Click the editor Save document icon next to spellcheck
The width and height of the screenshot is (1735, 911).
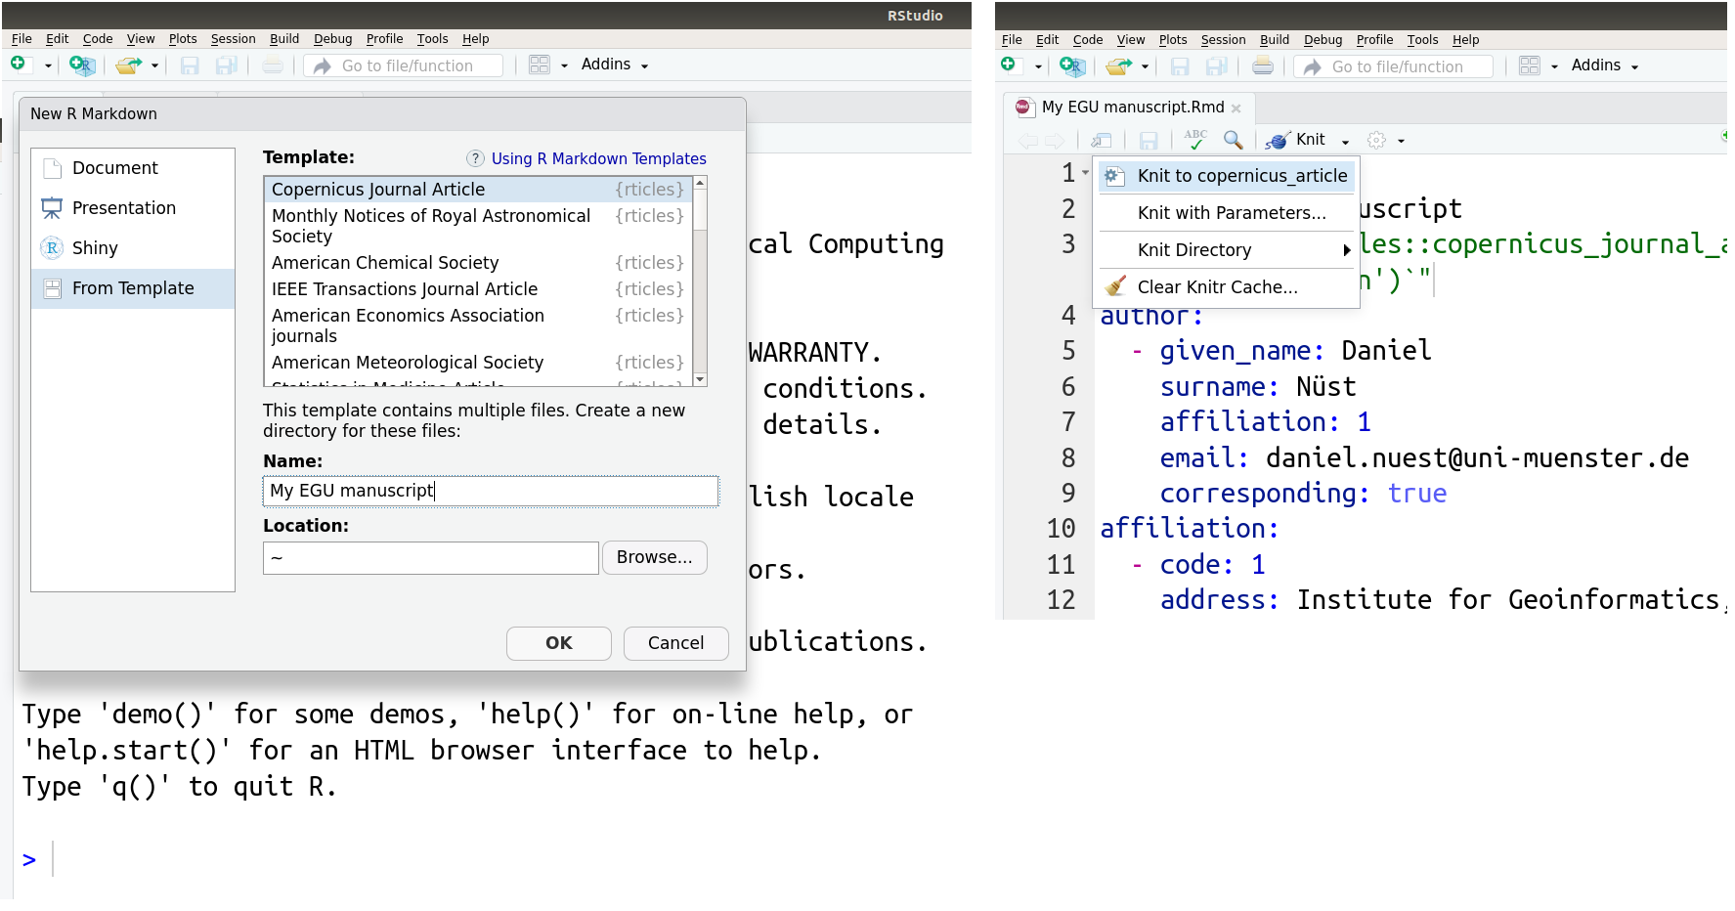click(x=1149, y=141)
